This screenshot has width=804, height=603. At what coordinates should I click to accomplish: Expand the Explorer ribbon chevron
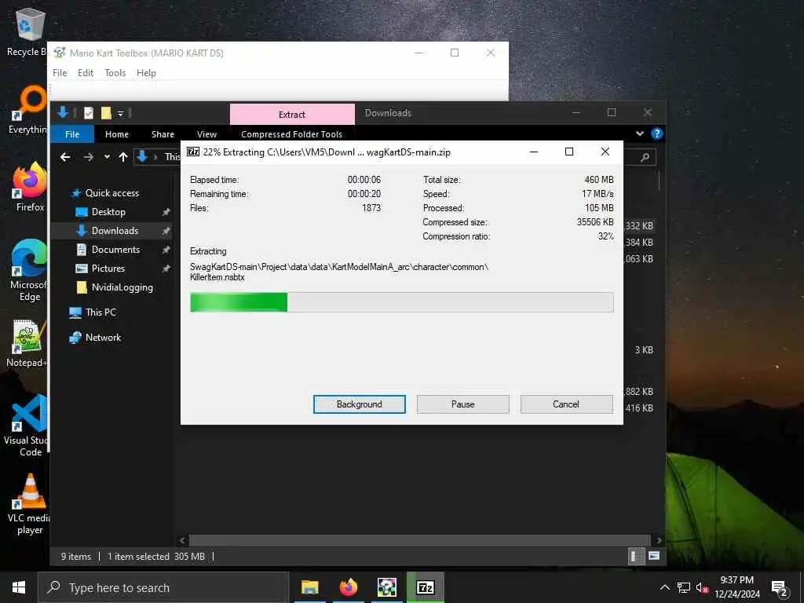[639, 133]
